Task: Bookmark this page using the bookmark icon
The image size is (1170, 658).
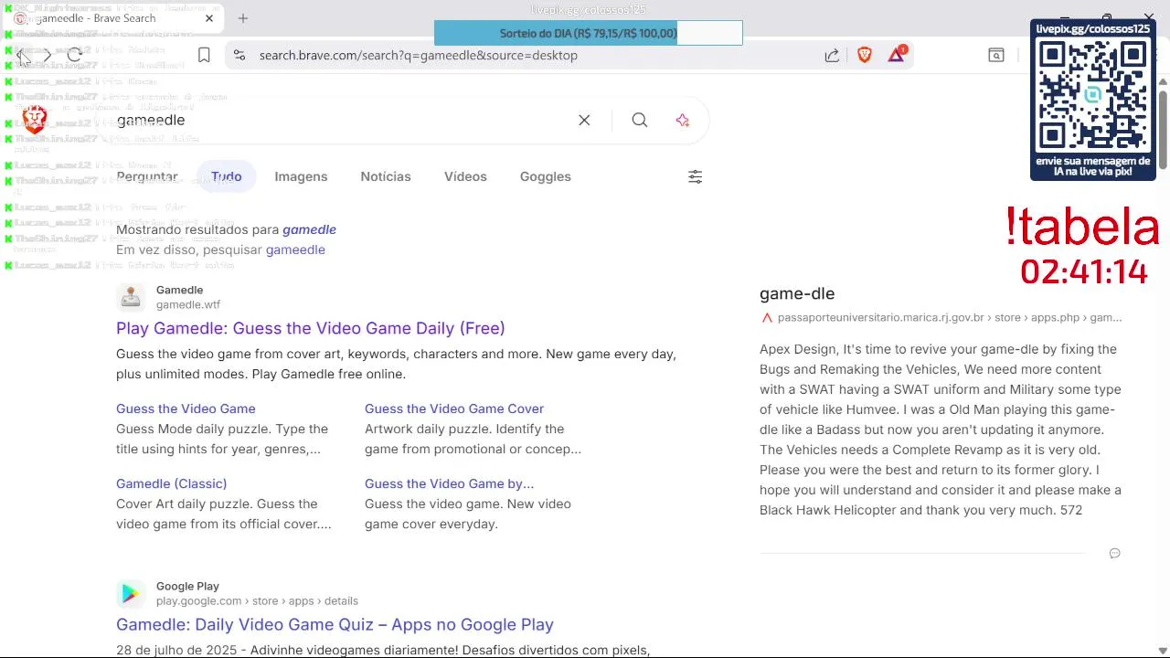Action: 204,56
